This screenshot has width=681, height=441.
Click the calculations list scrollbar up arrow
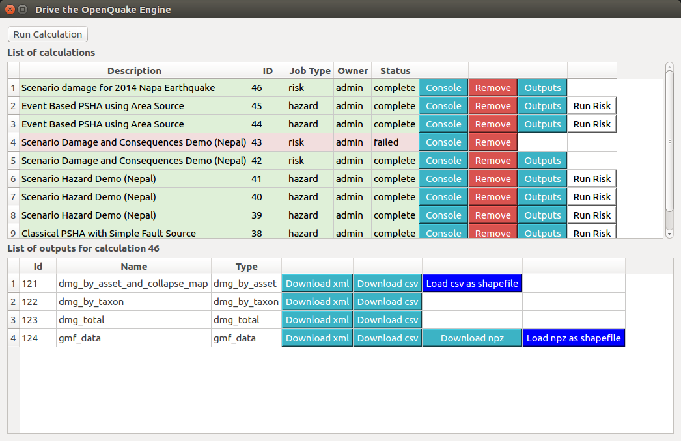click(669, 67)
